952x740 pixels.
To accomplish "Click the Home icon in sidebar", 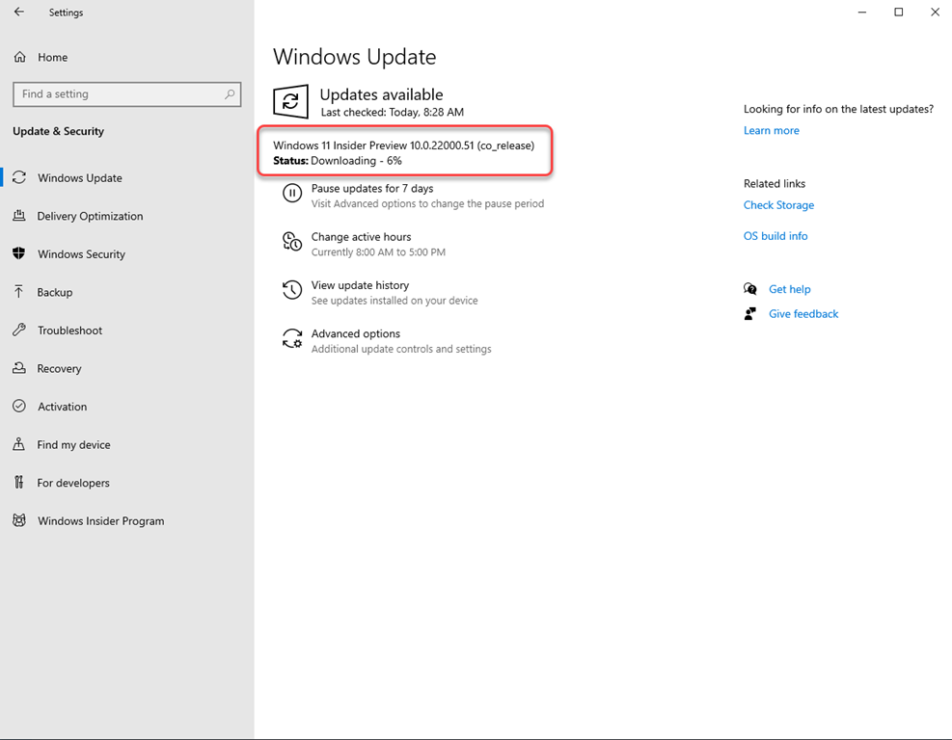I will point(19,57).
